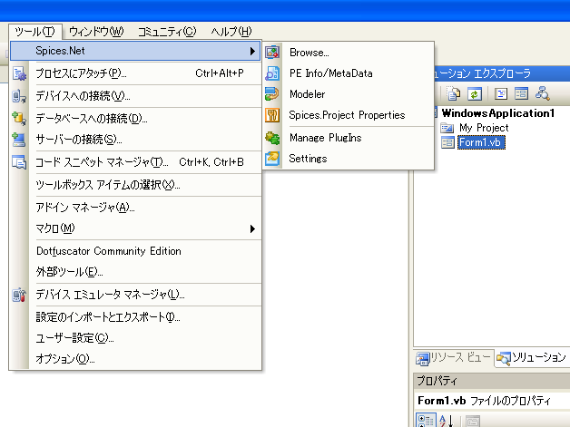
Task: Click the デバイスへの接続 icon
Action: tap(19, 96)
